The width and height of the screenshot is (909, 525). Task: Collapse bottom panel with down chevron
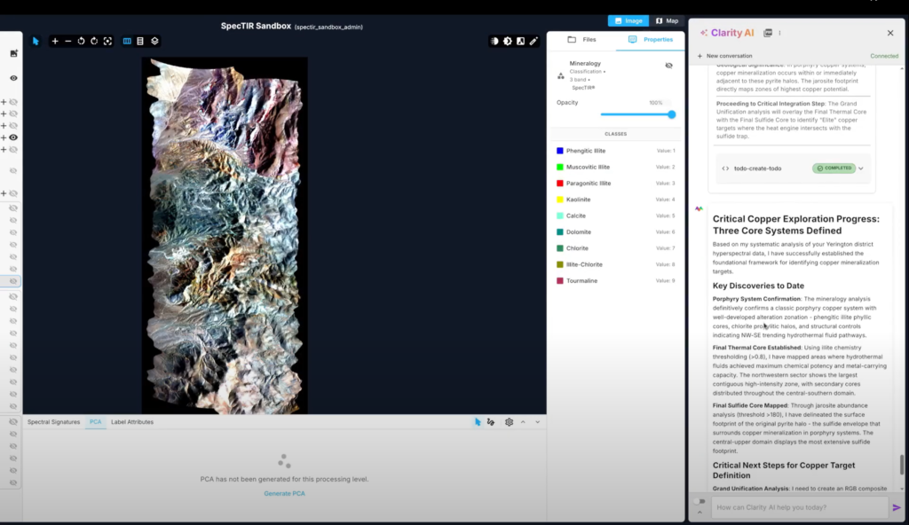pos(537,422)
